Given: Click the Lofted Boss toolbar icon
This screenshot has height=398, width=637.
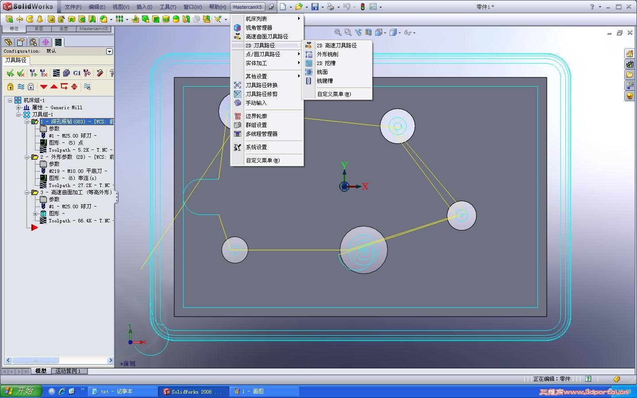Looking at the screenshot, I should point(40,19).
